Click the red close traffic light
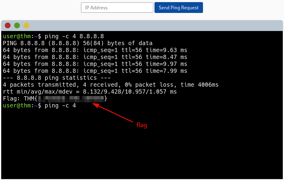The image size is (284, 180). click(7, 25)
